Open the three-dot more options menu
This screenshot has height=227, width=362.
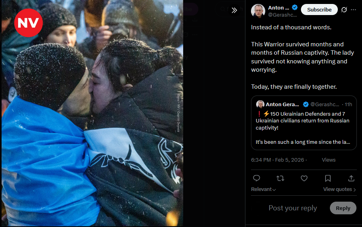(353, 10)
